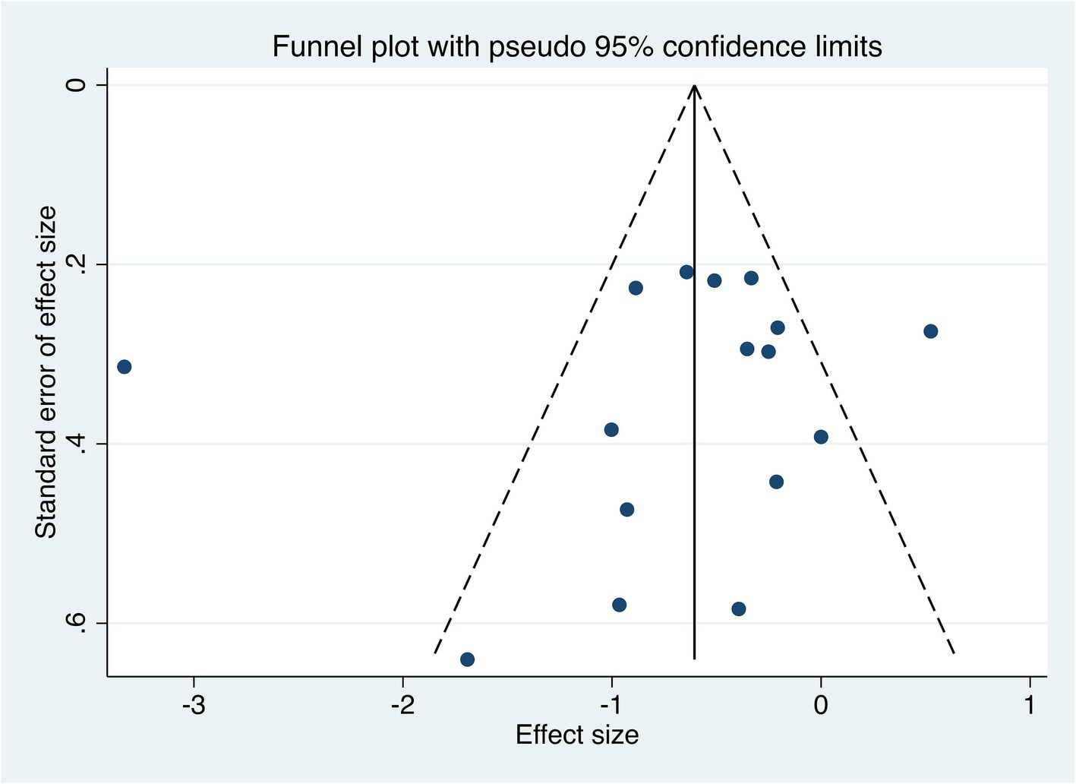The height and width of the screenshot is (784, 1076).
Task: Click the "0" y-axis tick label
Action: (x=76, y=85)
